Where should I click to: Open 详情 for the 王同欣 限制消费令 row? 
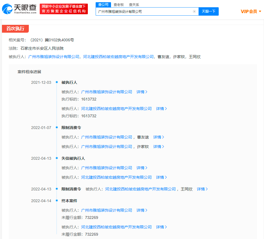(x=202, y=189)
